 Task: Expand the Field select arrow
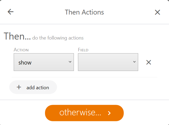[x=134, y=62]
